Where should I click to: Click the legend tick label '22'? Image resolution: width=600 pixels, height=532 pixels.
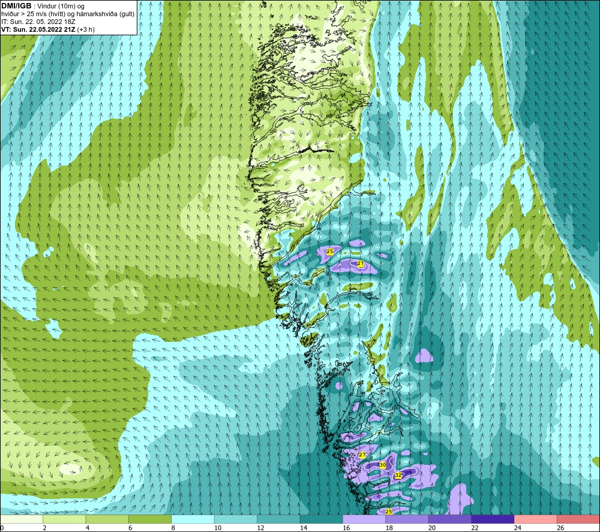475,528
